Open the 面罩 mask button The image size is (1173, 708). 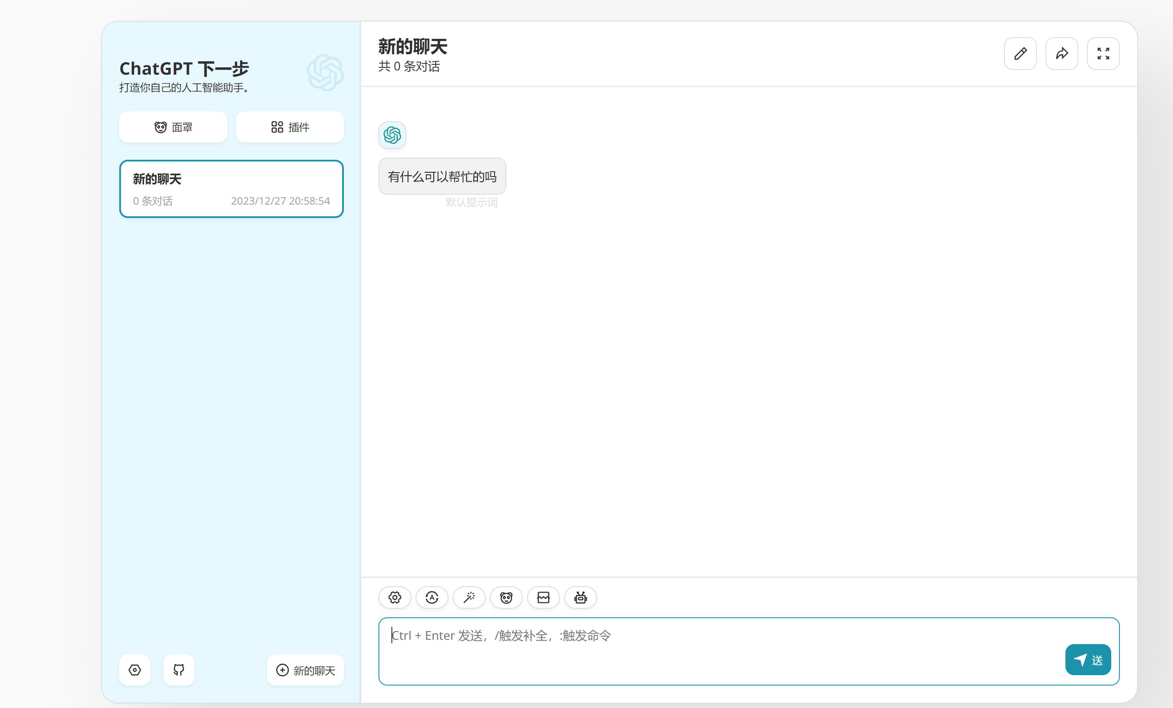pos(173,127)
